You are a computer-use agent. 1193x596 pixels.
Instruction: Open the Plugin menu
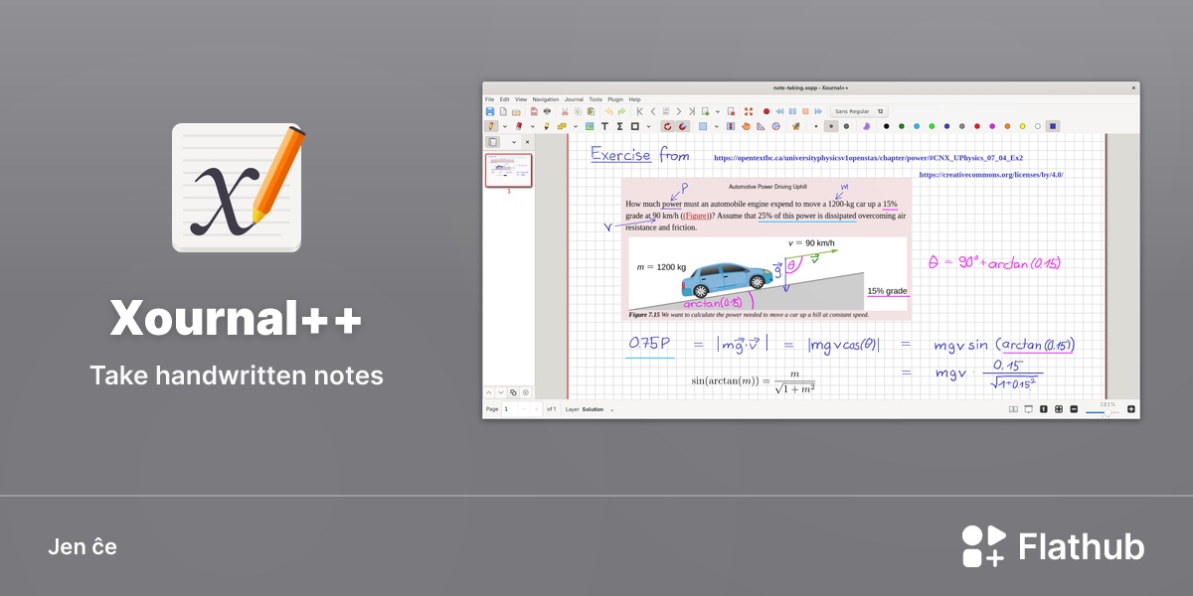(x=615, y=99)
